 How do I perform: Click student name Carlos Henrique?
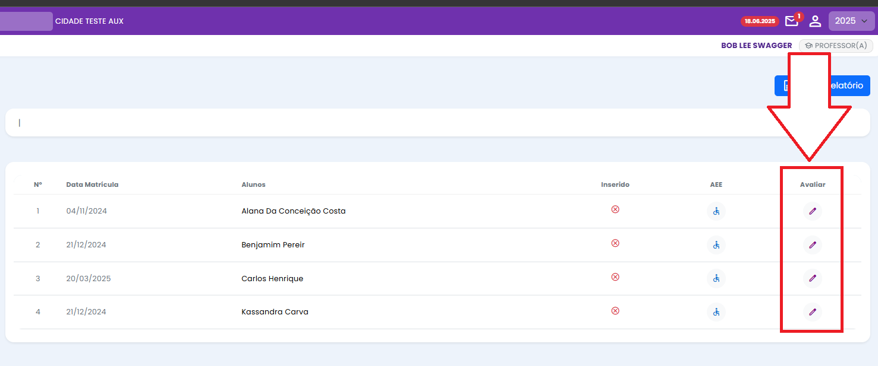point(272,279)
